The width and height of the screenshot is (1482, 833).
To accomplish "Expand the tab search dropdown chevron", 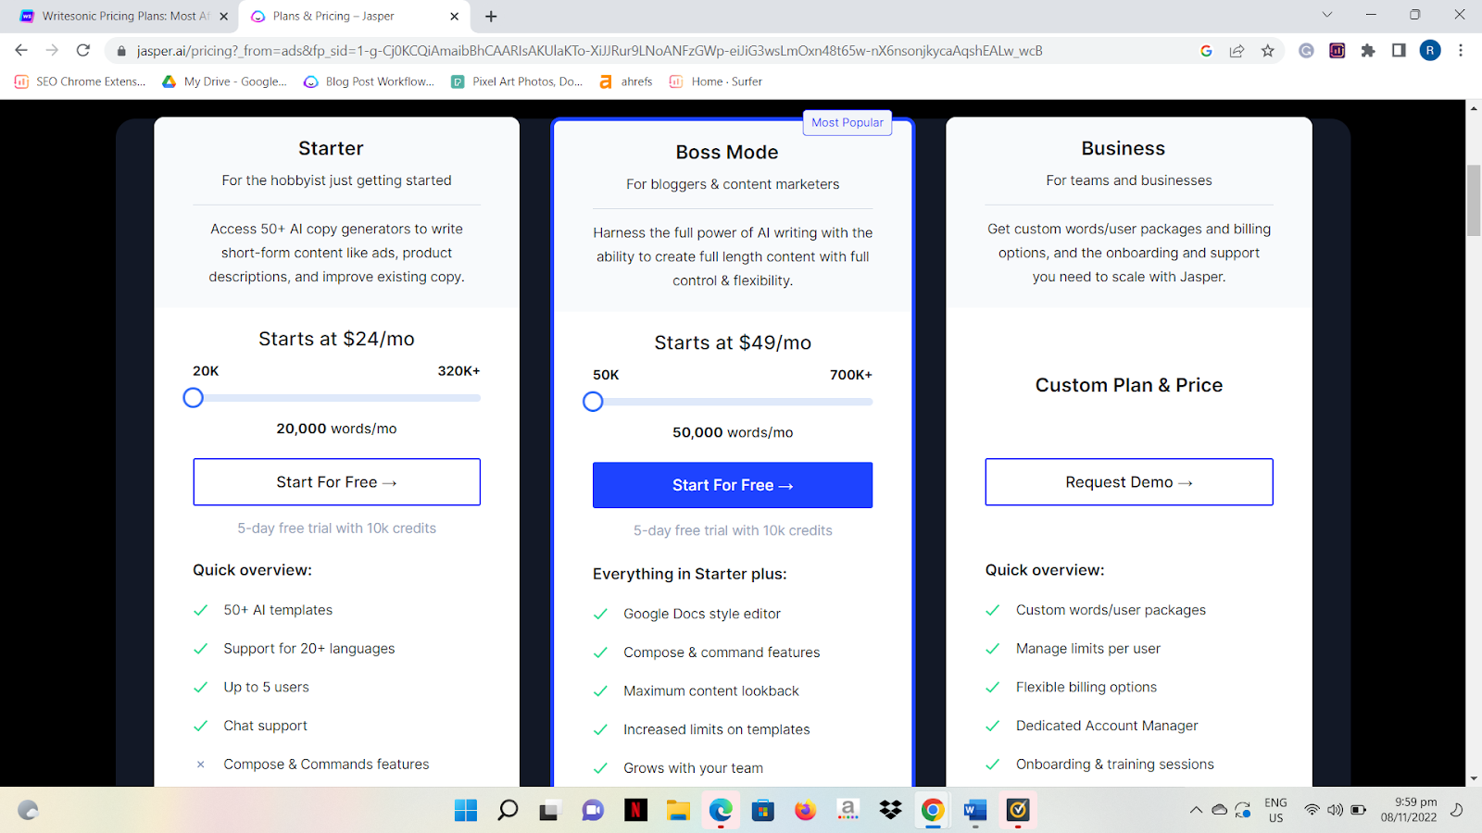I will click(1327, 15).
